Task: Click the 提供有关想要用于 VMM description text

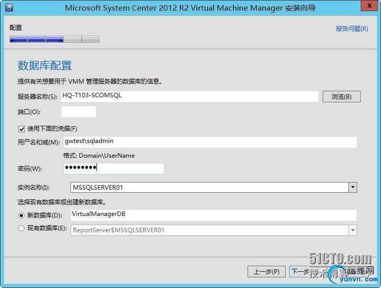Action: pyautogui.click(x=90, y=81)
